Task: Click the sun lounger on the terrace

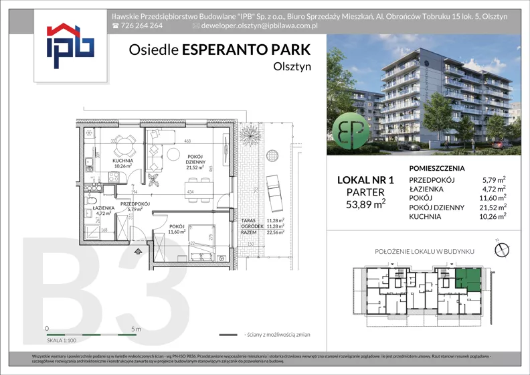Action: pyautogui.click(x=274, y=193)
